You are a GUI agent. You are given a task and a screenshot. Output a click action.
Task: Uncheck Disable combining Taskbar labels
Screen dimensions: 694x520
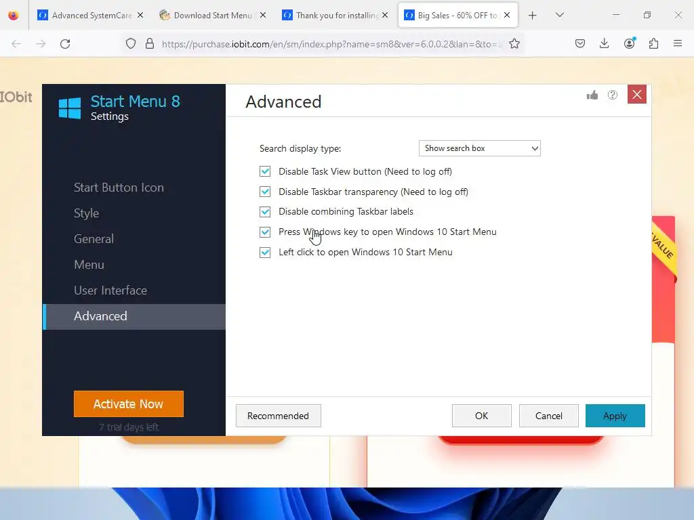265,212
